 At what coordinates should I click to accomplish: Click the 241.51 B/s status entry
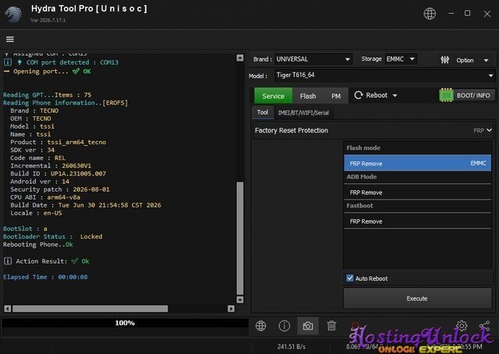point(291,346)
